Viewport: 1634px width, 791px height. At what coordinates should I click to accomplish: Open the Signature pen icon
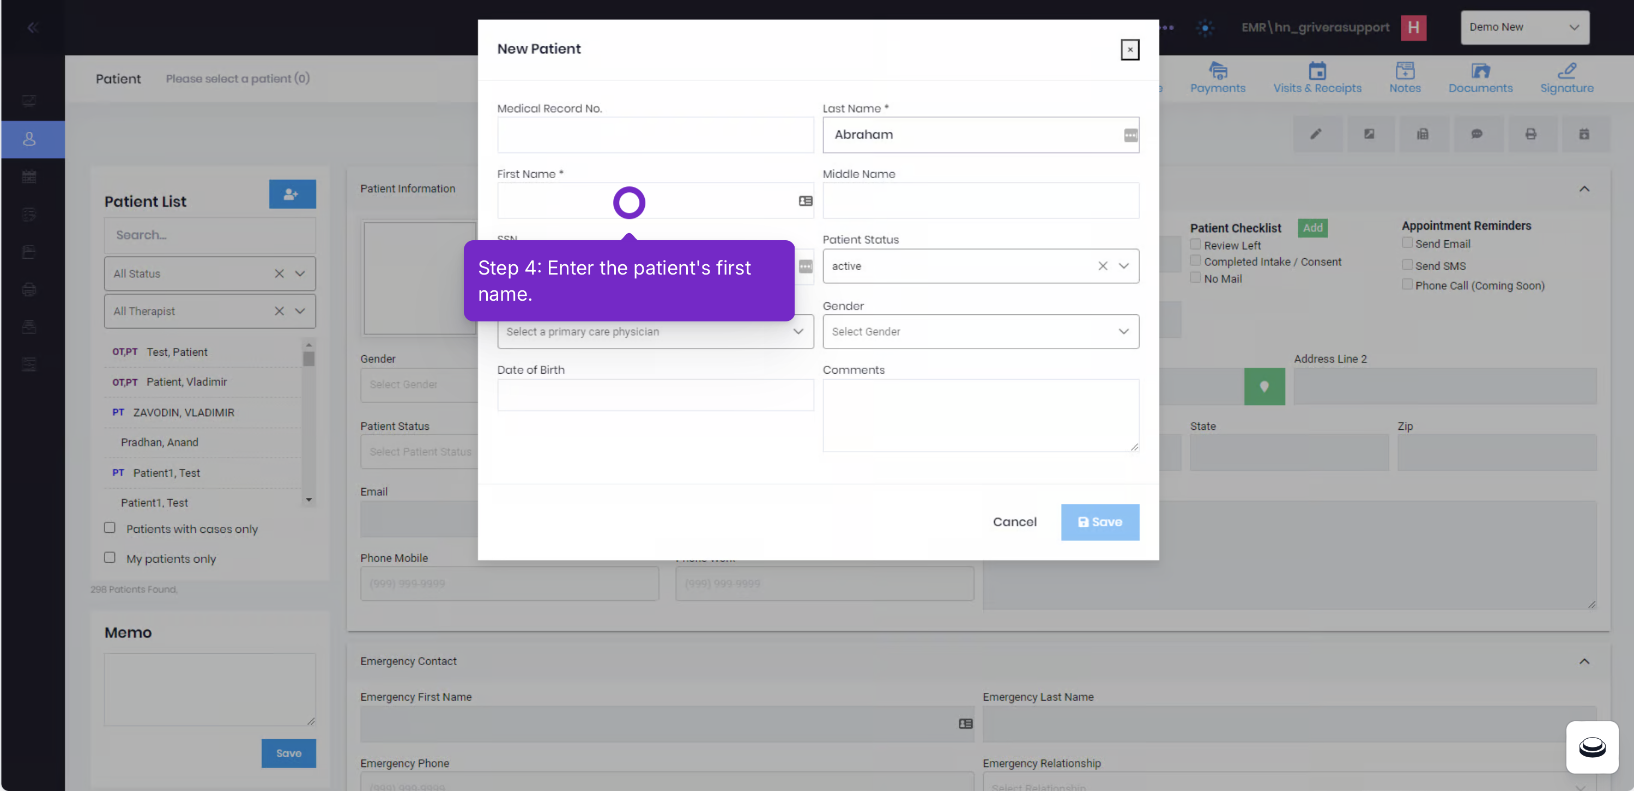coord(1566,70)
